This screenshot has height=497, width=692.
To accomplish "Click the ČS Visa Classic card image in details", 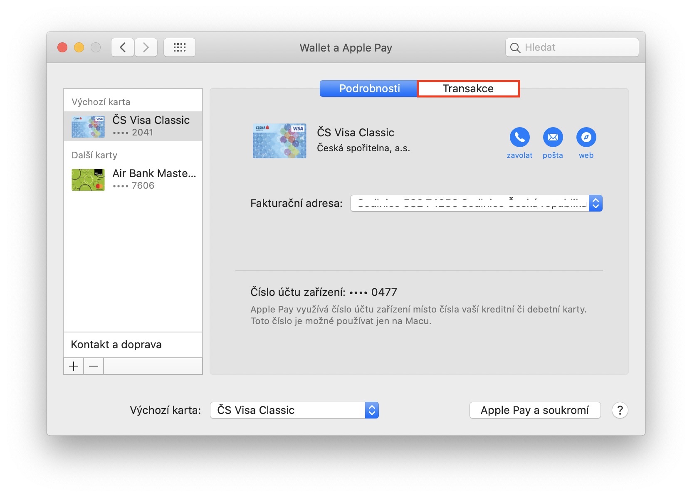I will tap(279, 140).
